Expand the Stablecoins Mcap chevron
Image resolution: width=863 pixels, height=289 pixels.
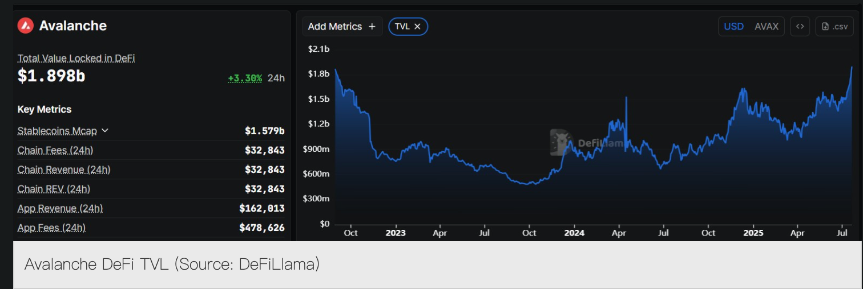coord(105,131)
